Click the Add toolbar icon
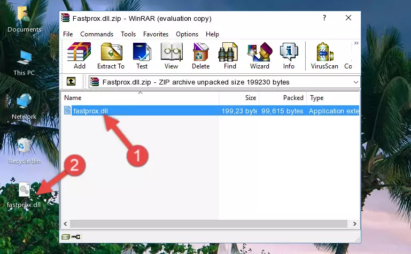 pos(79,56)
